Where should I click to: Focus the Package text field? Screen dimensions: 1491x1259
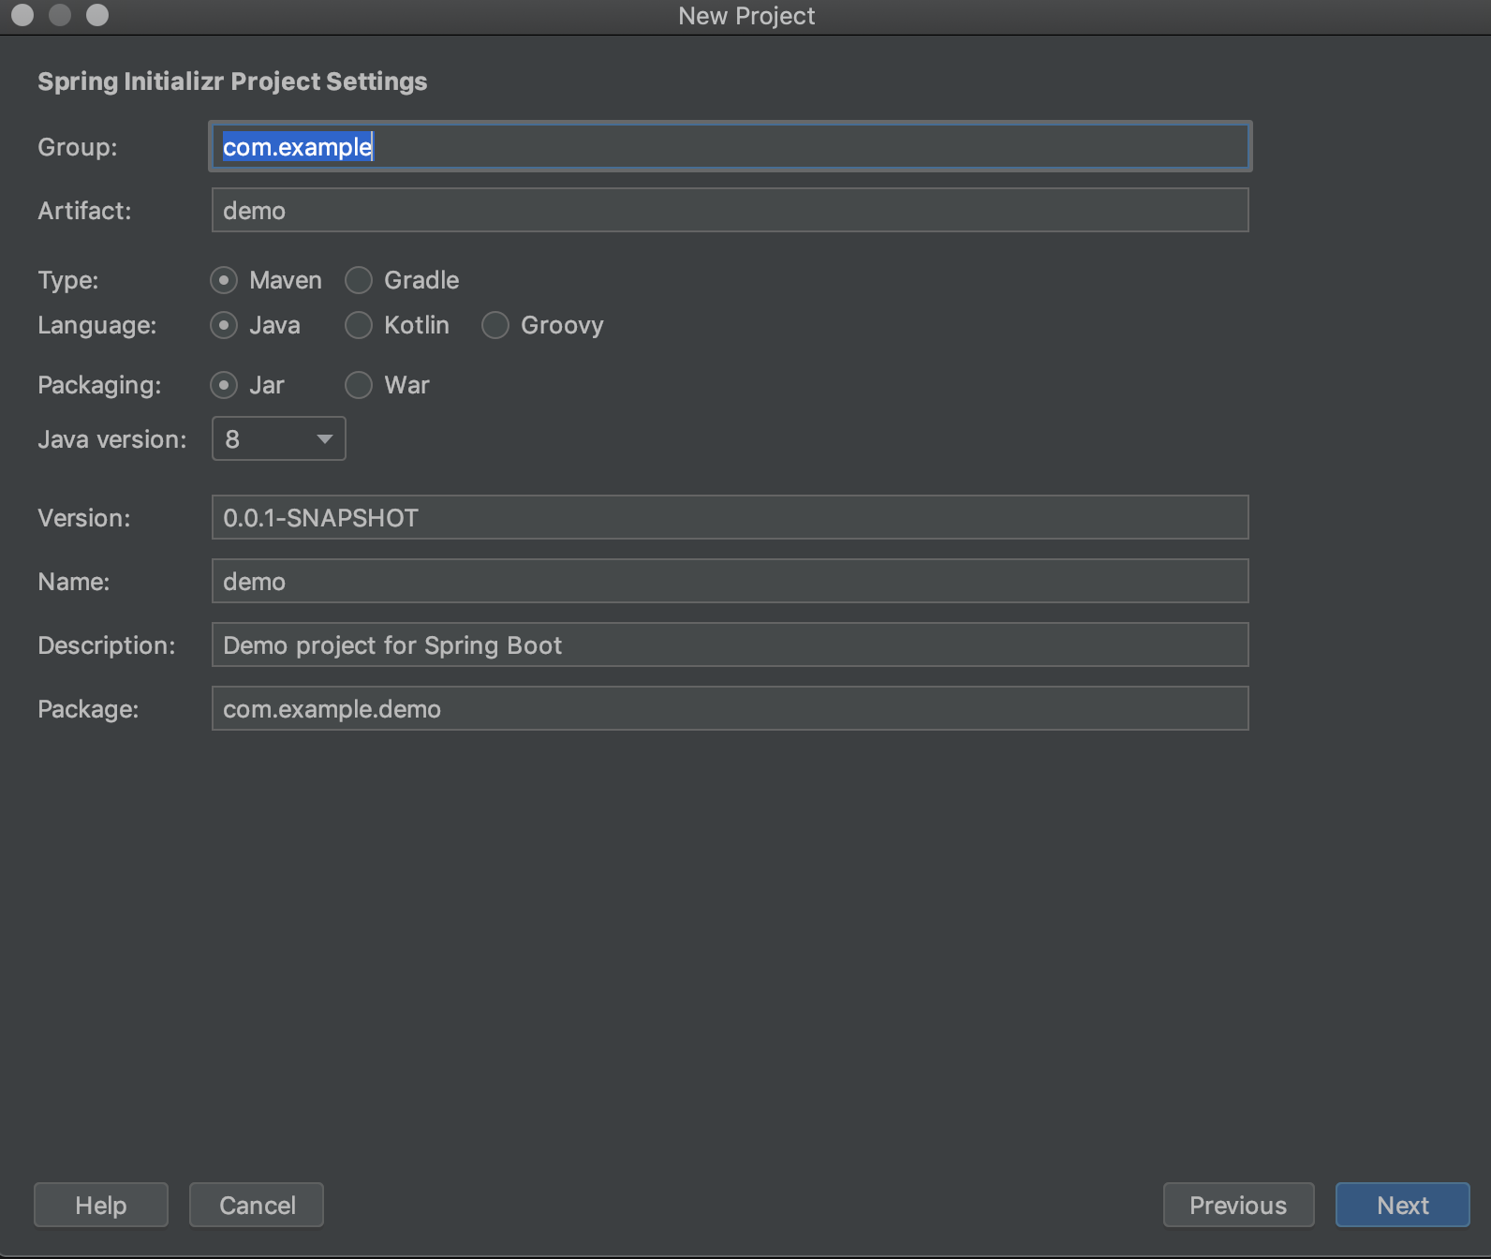click(x=731, y=708)
